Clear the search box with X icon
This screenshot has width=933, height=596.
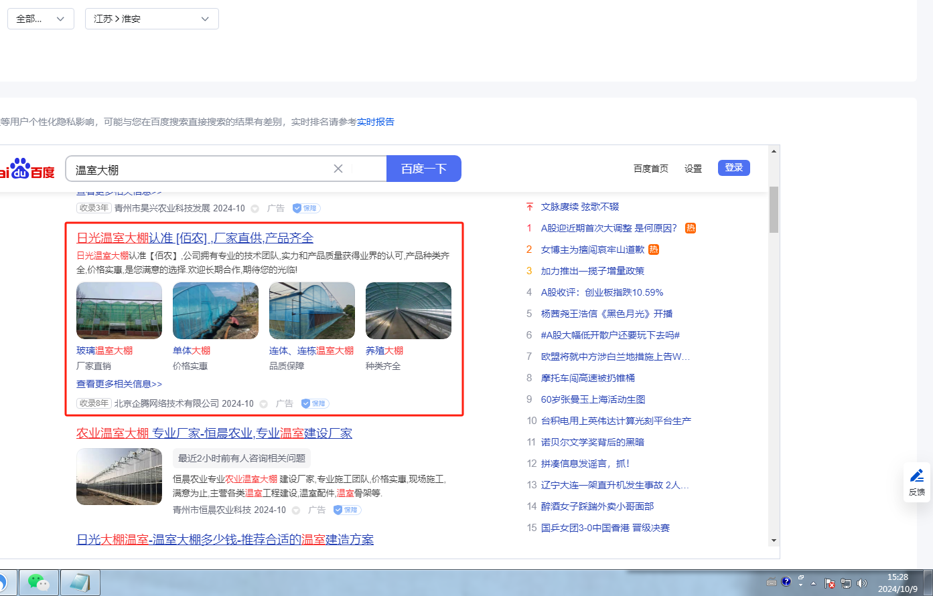[338, 169]
